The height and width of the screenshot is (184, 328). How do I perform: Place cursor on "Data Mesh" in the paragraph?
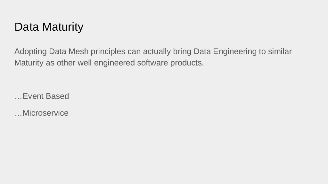pos(69,51)
